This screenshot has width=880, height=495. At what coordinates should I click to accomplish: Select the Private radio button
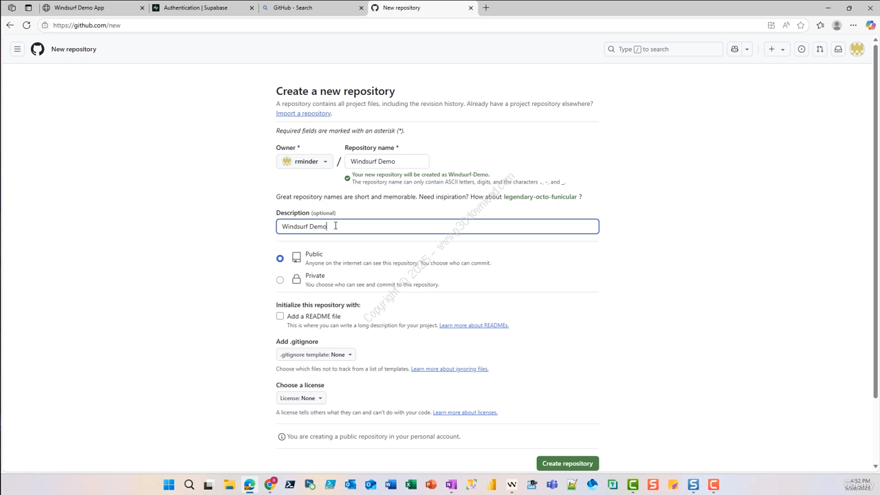[280, 280]
